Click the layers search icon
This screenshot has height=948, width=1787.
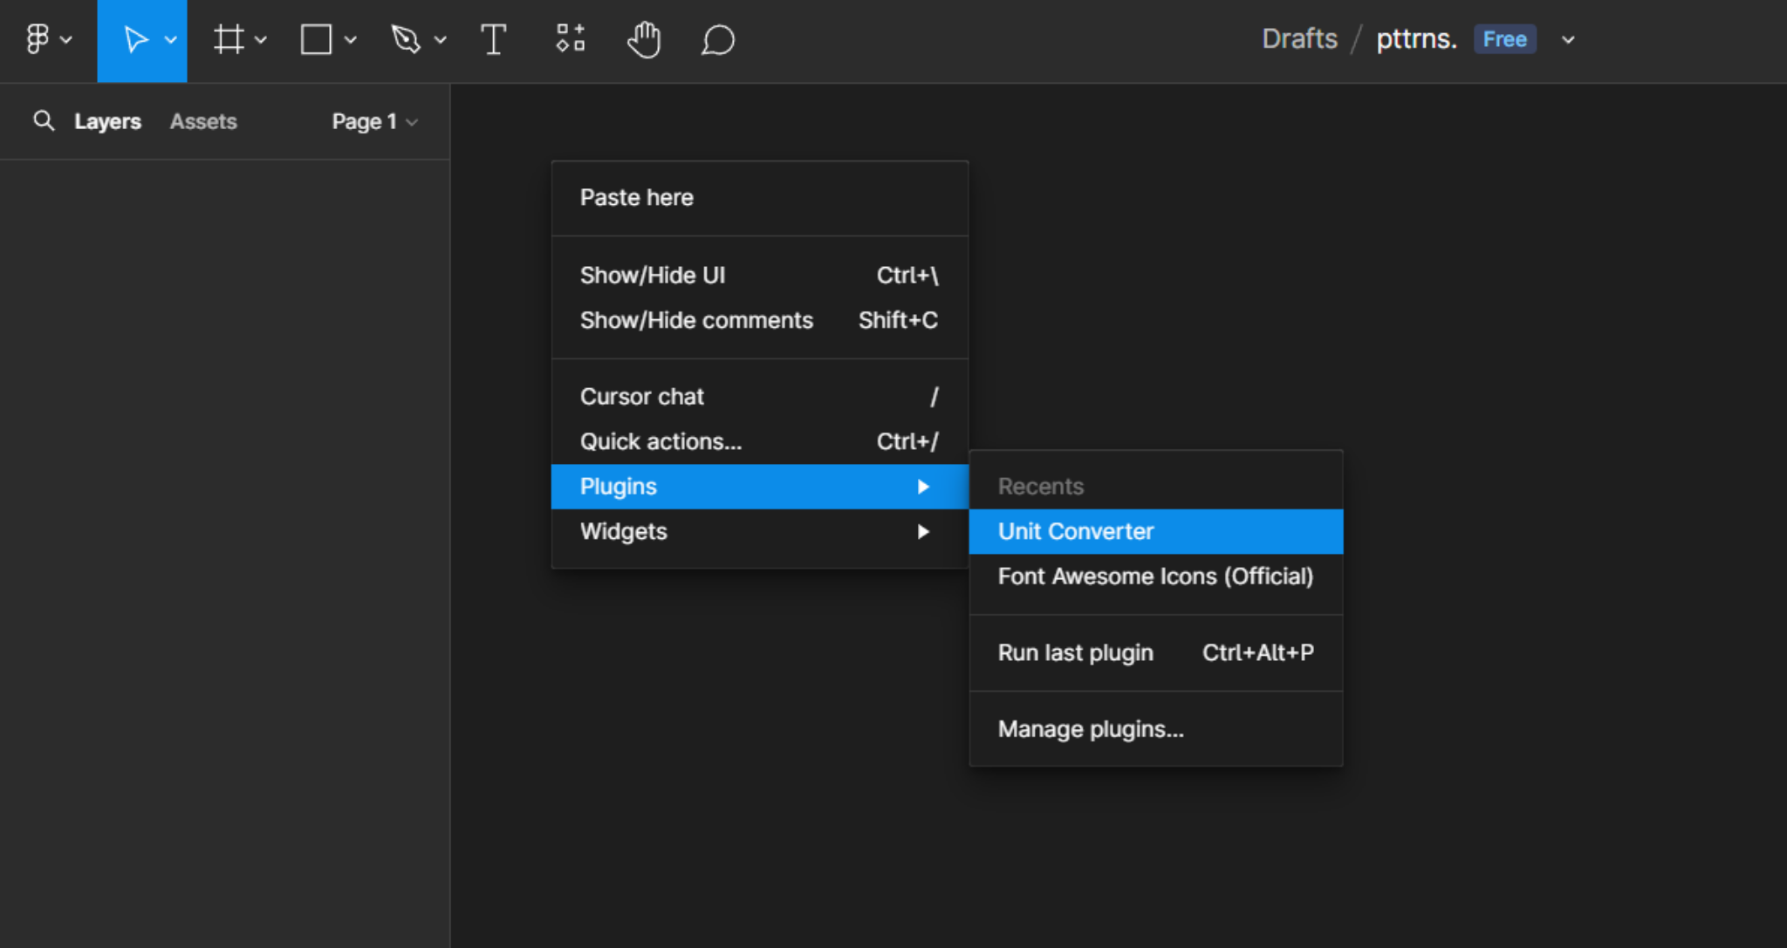tap(43, 121)
